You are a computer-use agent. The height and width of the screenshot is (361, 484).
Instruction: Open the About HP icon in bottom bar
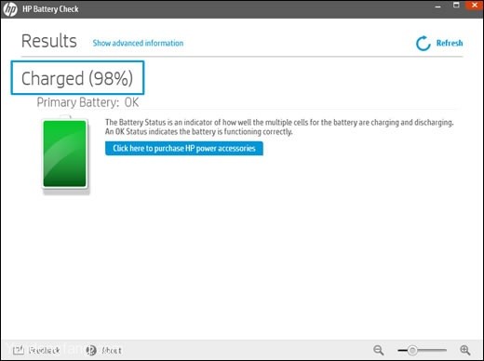[91, 350]
